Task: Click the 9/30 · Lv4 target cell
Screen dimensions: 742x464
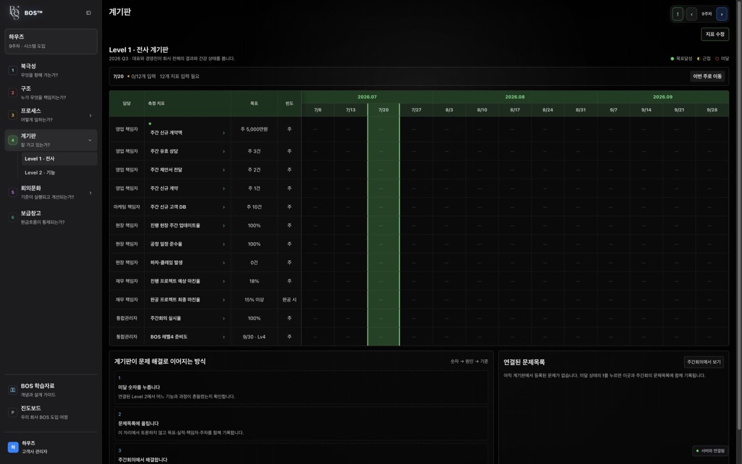Action: click(x=254, y=337)
